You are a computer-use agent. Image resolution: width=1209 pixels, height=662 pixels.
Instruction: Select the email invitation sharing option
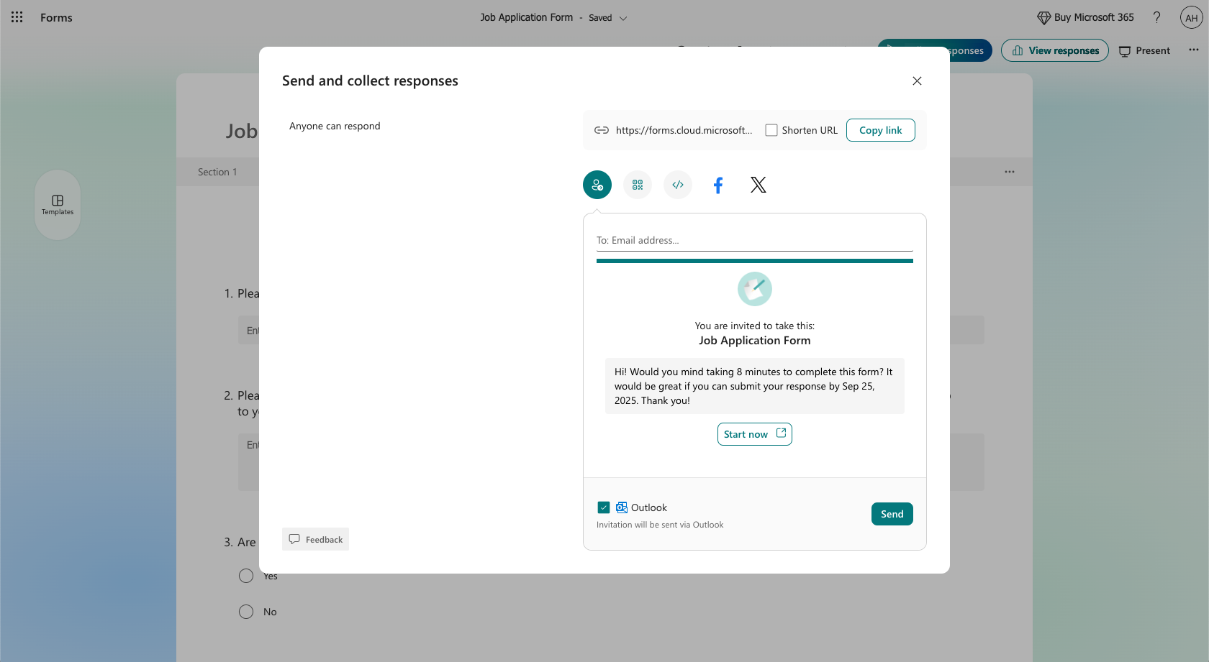[597, 185]
